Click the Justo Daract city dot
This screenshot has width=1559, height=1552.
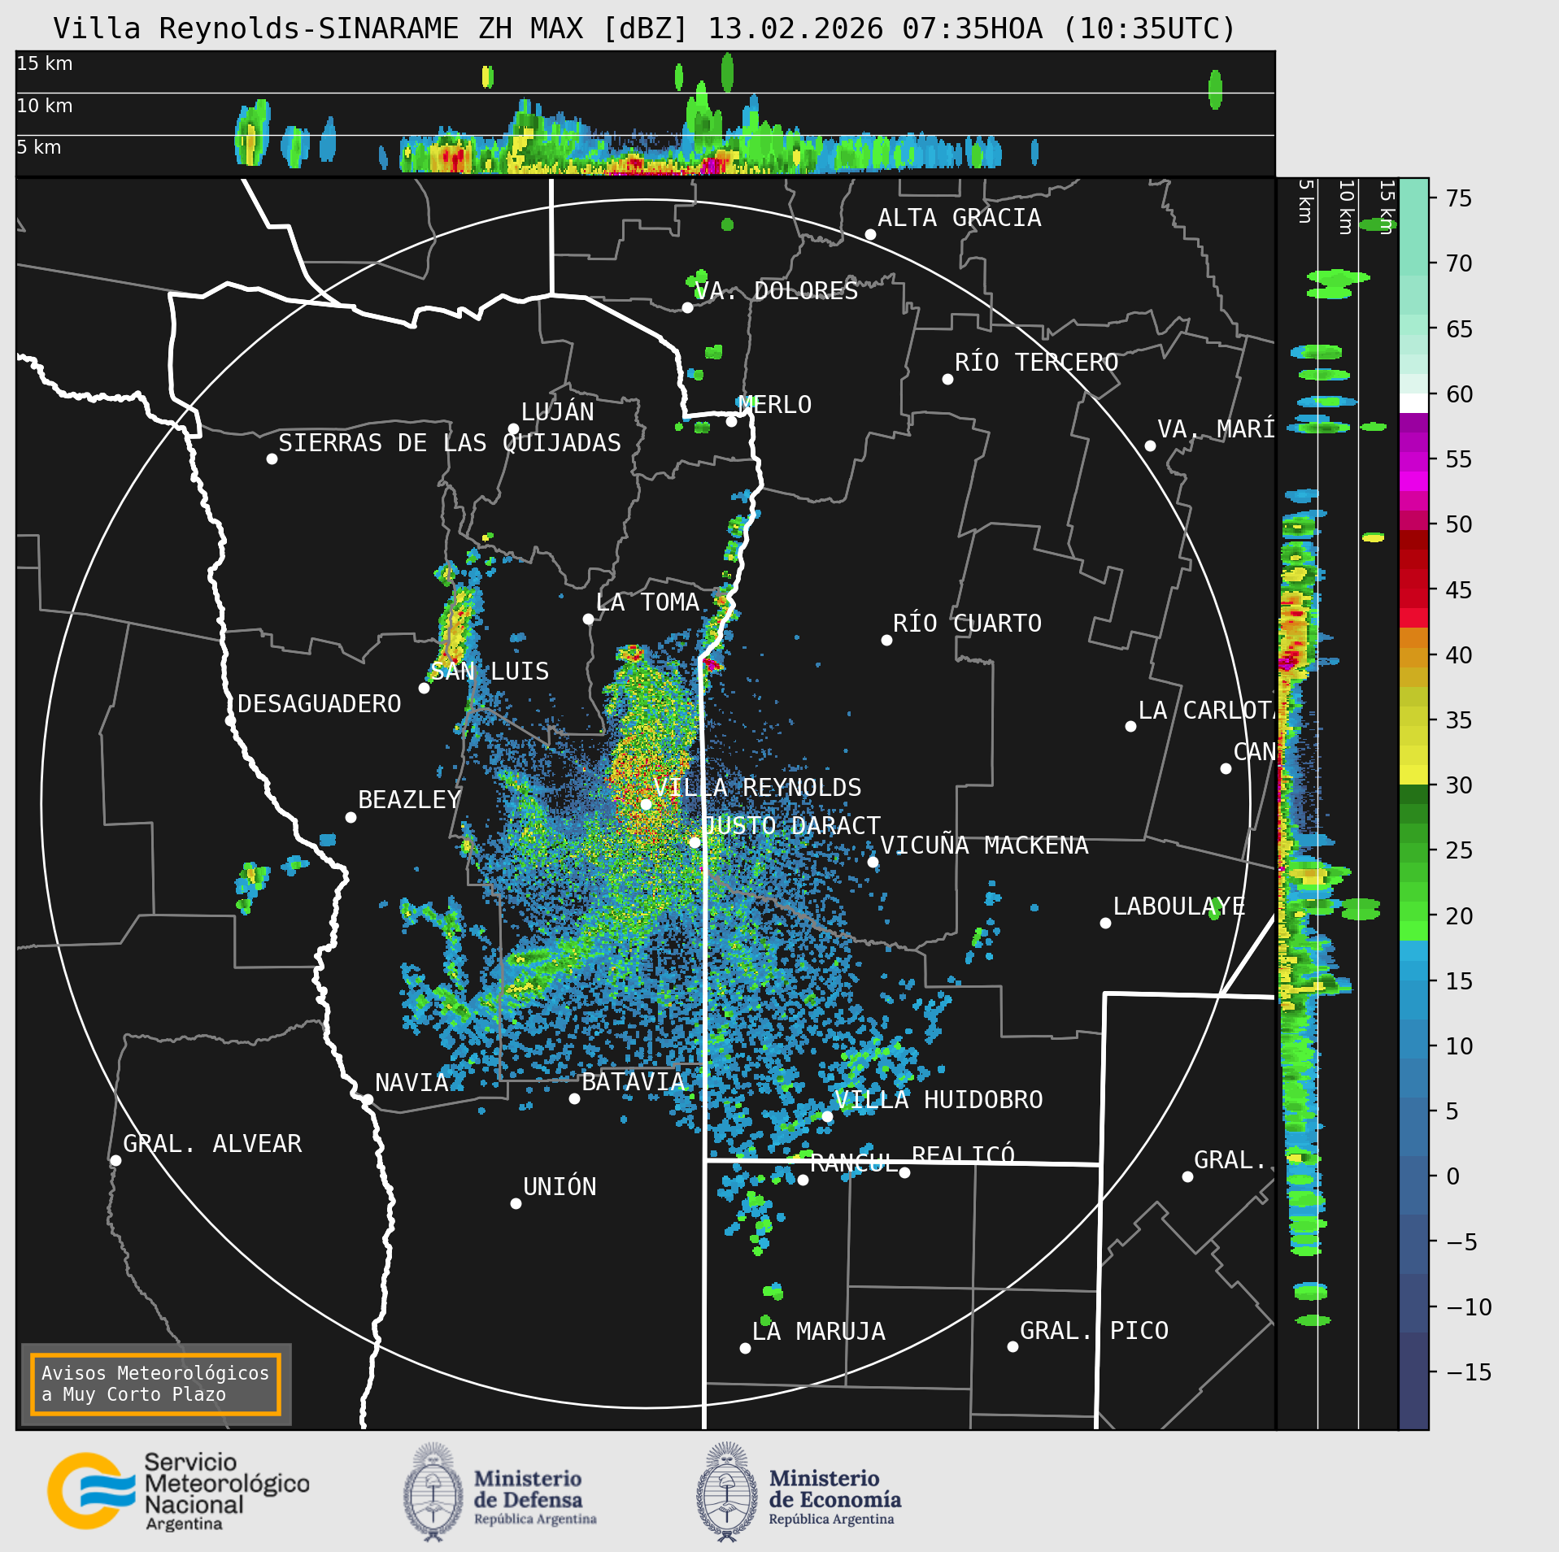[695, 842]
